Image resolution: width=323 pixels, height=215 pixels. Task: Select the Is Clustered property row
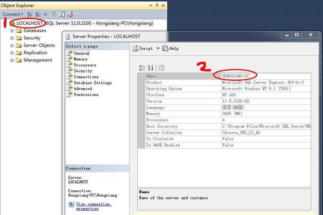click(x=224, y=139)
